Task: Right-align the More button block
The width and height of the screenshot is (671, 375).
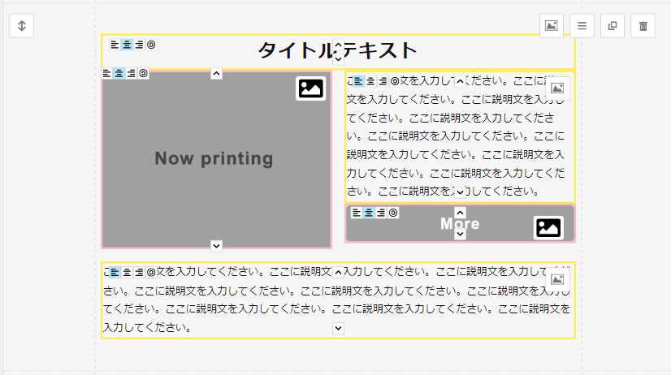Action: pos(381,213)
